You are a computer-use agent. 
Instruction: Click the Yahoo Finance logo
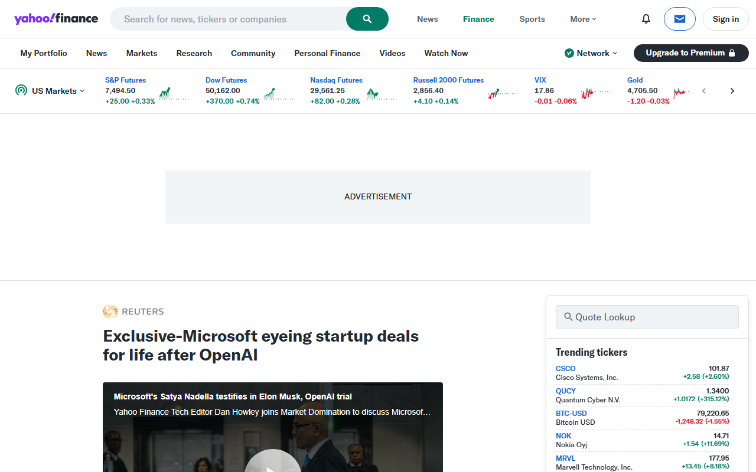[56, 18]
